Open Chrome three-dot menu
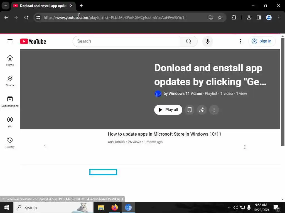The height and width of the screenshot is (213, 285). click(x=279, y=17)
